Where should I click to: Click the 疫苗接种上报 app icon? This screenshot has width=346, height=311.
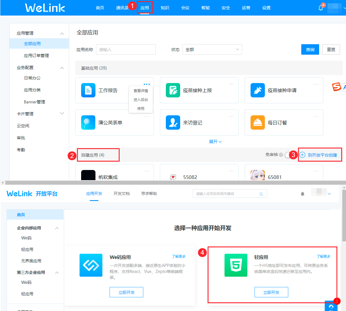pyautogui.click(x=173, y=90)
